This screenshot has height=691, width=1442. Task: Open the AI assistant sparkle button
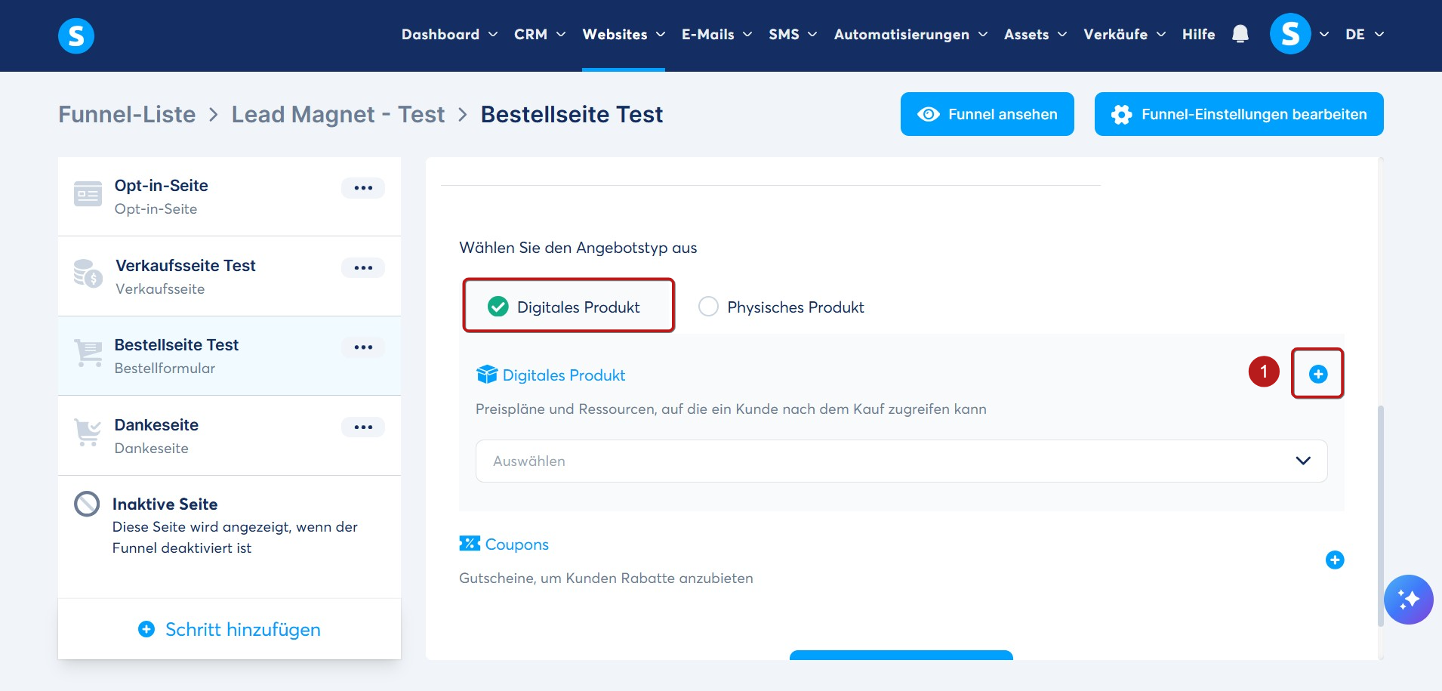1408,600
